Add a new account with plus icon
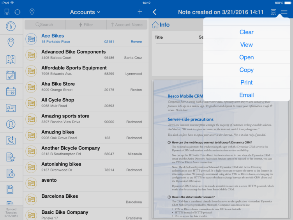Screen dimensions: 293x220 click(140, 12)
